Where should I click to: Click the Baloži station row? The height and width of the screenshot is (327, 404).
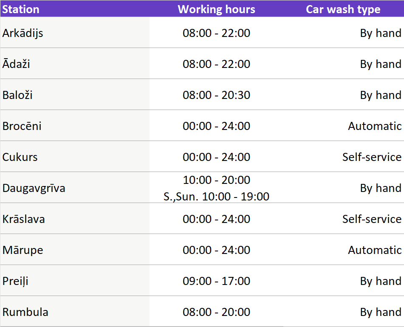(x=17, y=95)
